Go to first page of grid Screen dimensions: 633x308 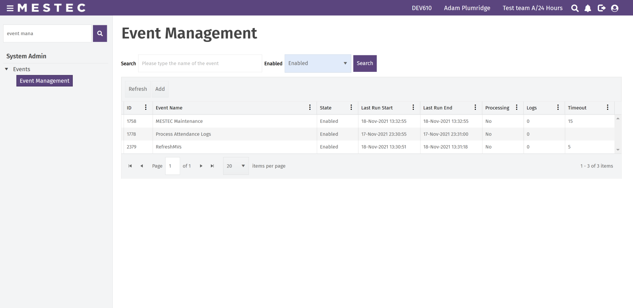130,166
